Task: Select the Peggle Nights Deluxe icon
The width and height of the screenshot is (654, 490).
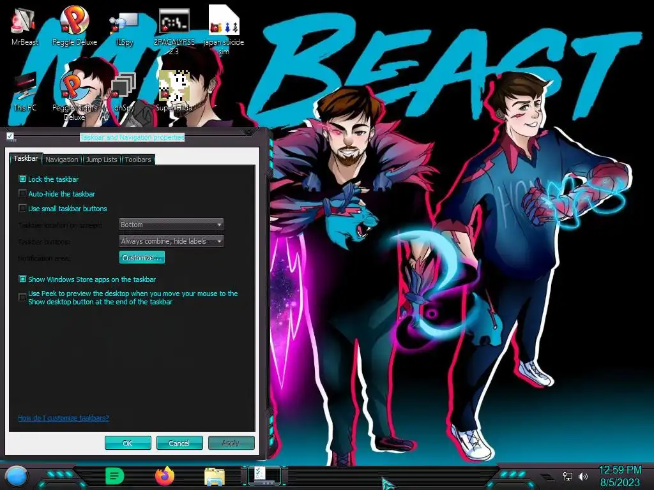Action: point(74,96)
